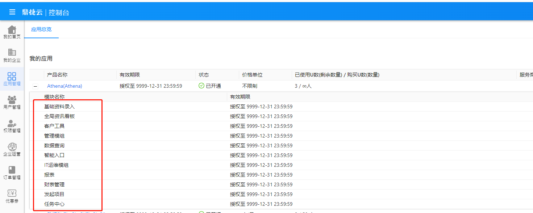This screenshot has height=213, width=533.
Task: Click the validity date for 智能入口
Action: [261, 155]
